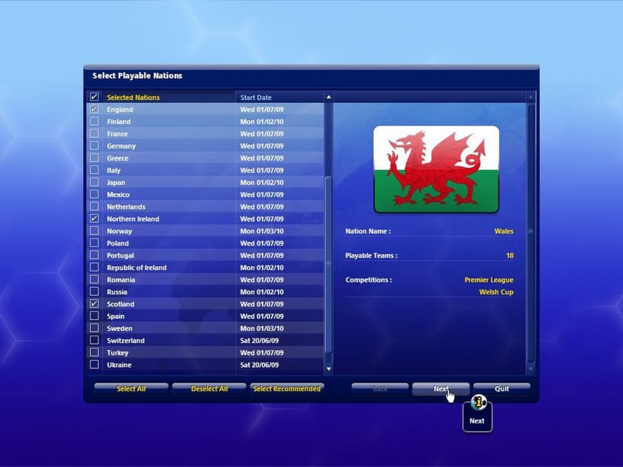Viewport: 623px width, 467px height.
Task: Tick the Poland checkbox
Action: pyautogui.click(x=94, y=243)
